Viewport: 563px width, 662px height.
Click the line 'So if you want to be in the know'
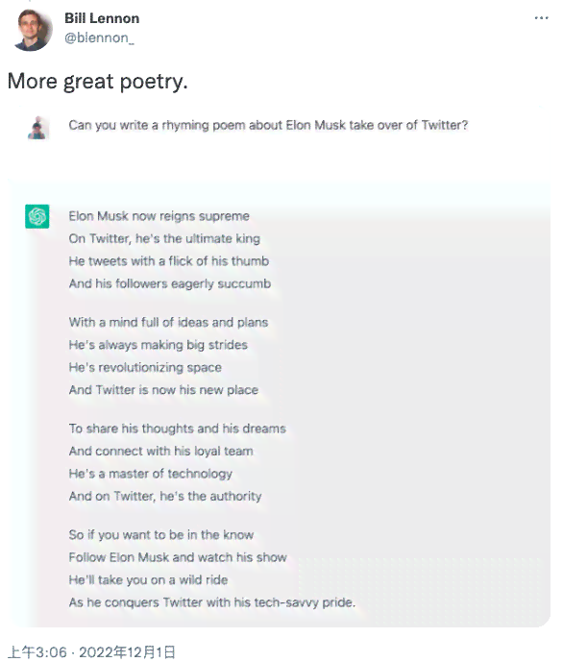(x=161, y=535)
